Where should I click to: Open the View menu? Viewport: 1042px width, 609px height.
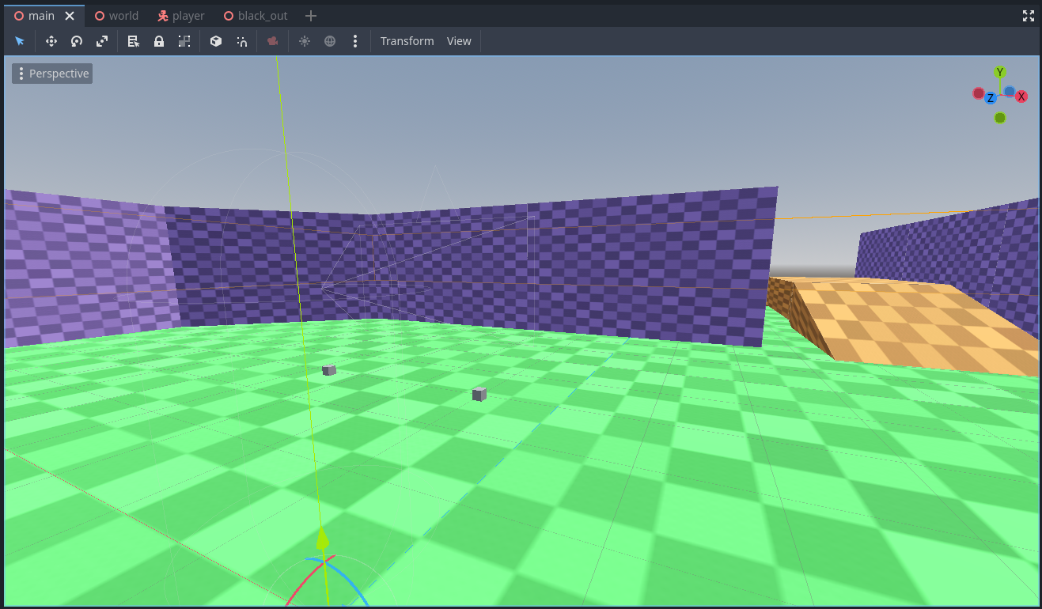tap(459, 40)
